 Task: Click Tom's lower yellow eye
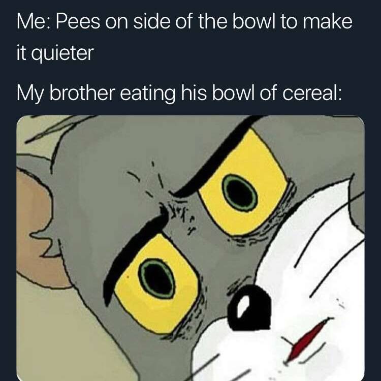[x=157, y=283]
